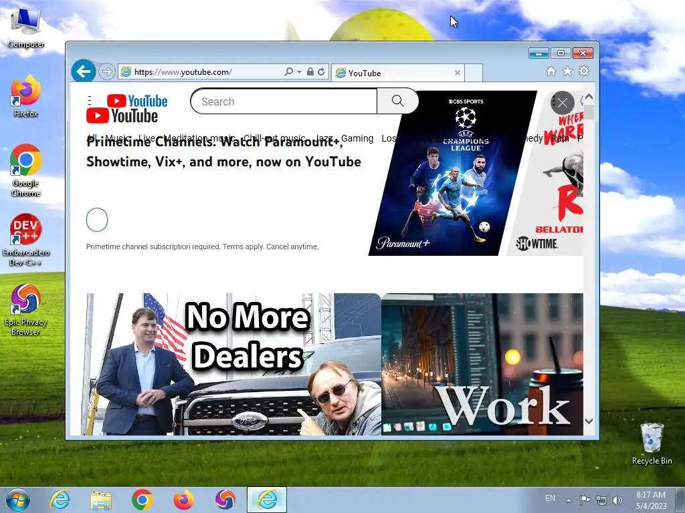Screen dimensions: 685x513
Task: Select the Gaming category chip
Action: click(x=357, y=138)
